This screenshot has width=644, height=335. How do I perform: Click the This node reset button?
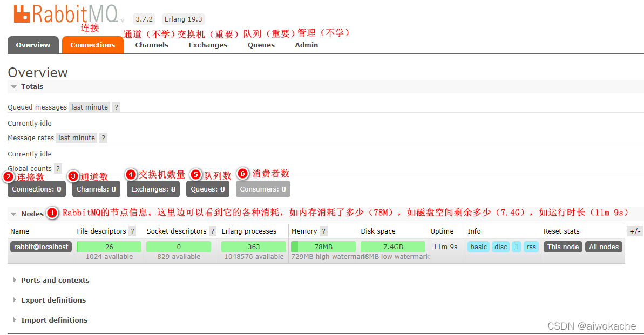(563, 247)
